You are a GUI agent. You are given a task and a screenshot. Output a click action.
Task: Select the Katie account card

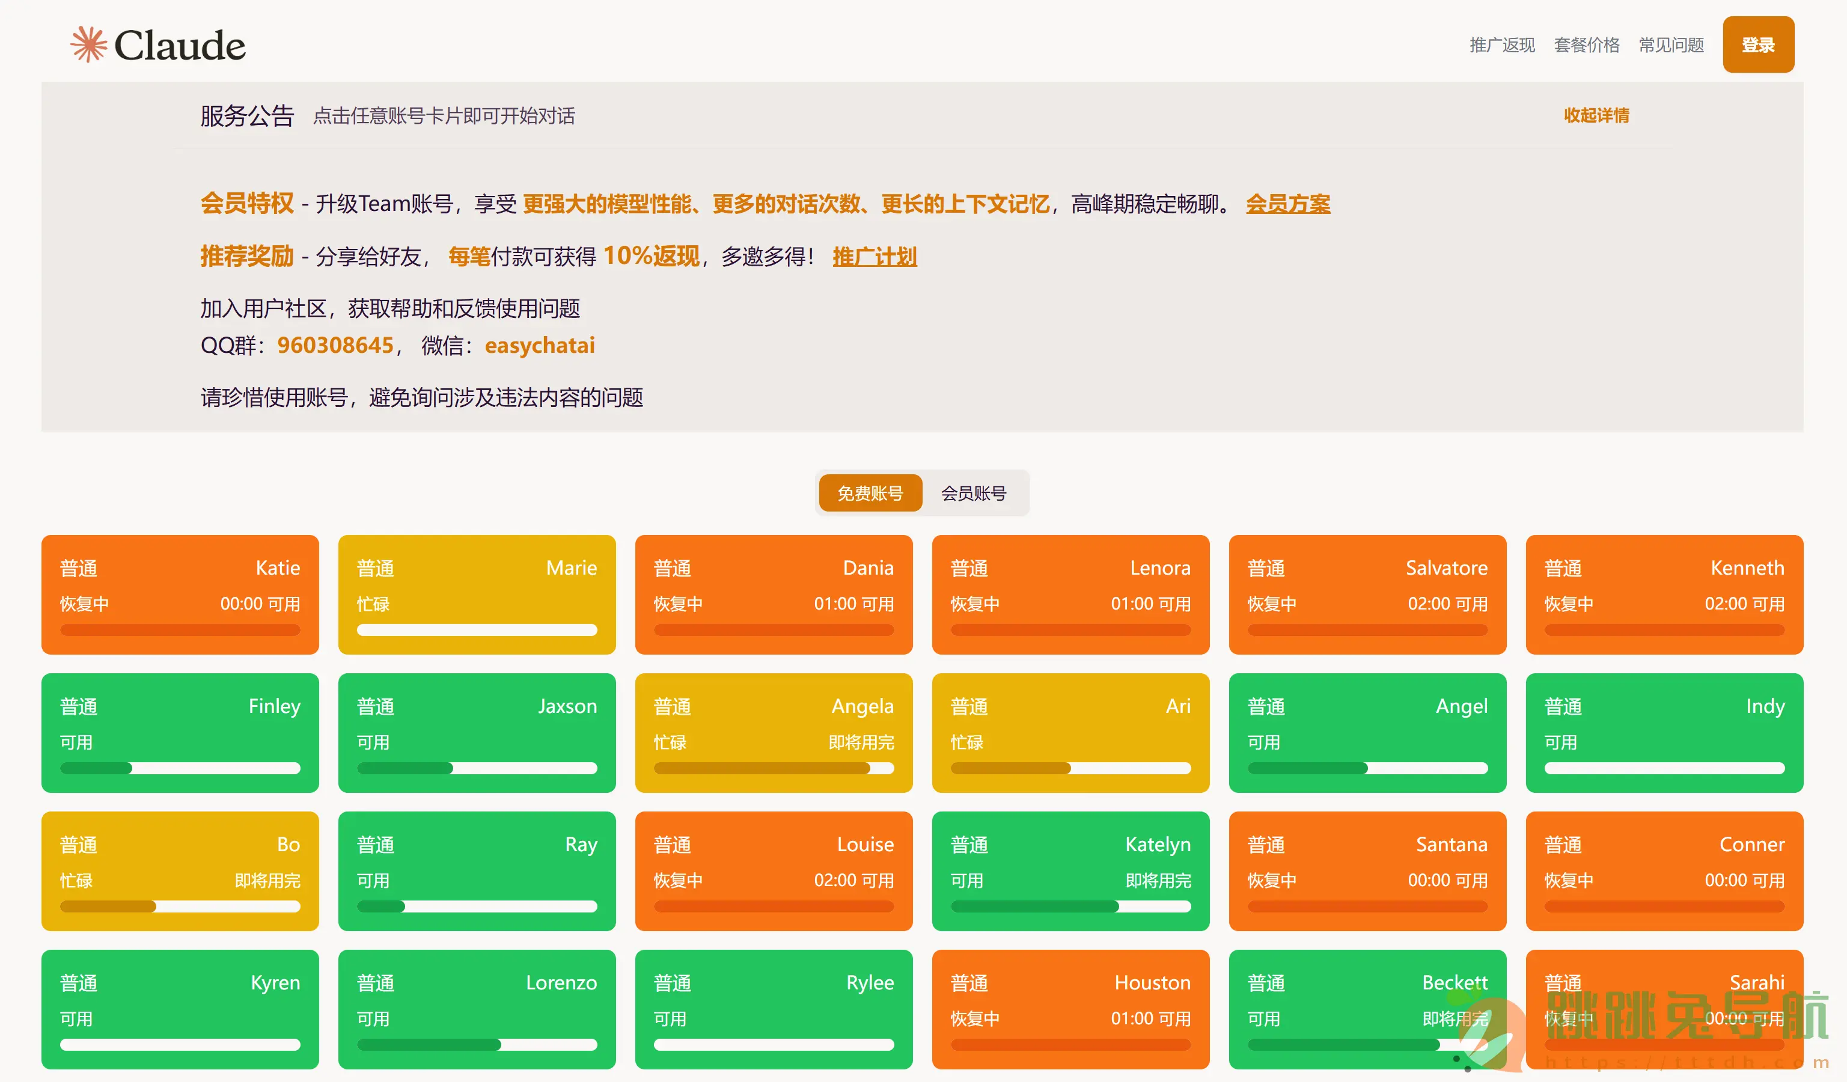(180, 594)
